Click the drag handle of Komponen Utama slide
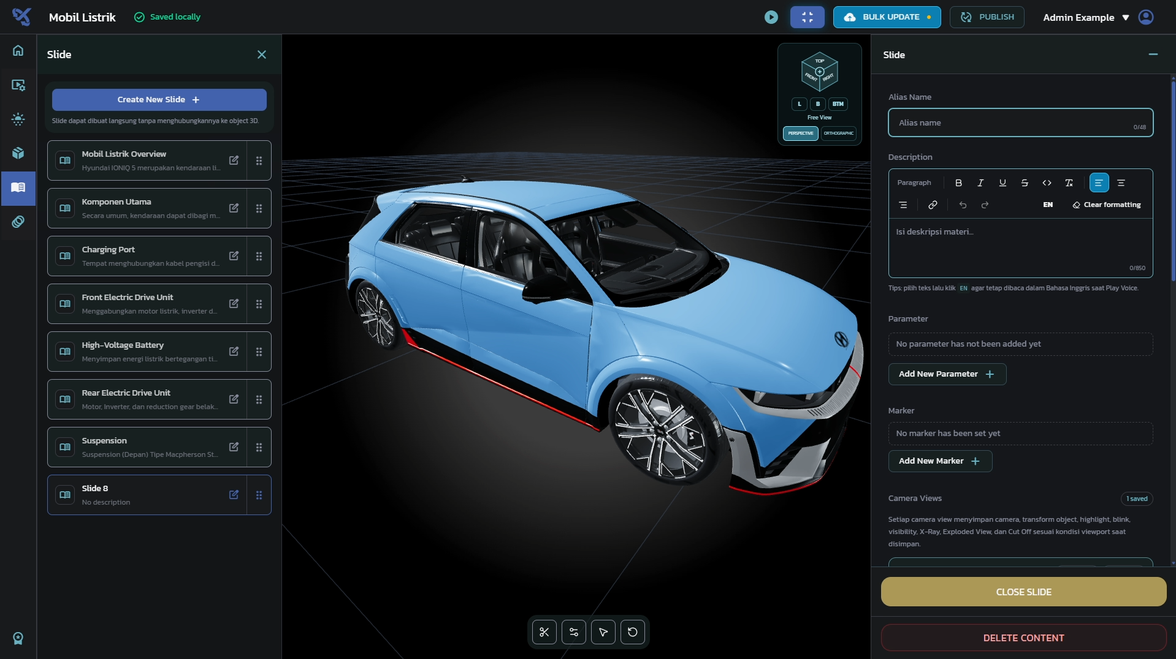Image resolution: width=1176 pixels, height=659 pixels. pos(259,208)
